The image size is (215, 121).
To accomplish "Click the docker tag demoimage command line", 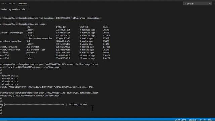I will click(x=66, y=18).
